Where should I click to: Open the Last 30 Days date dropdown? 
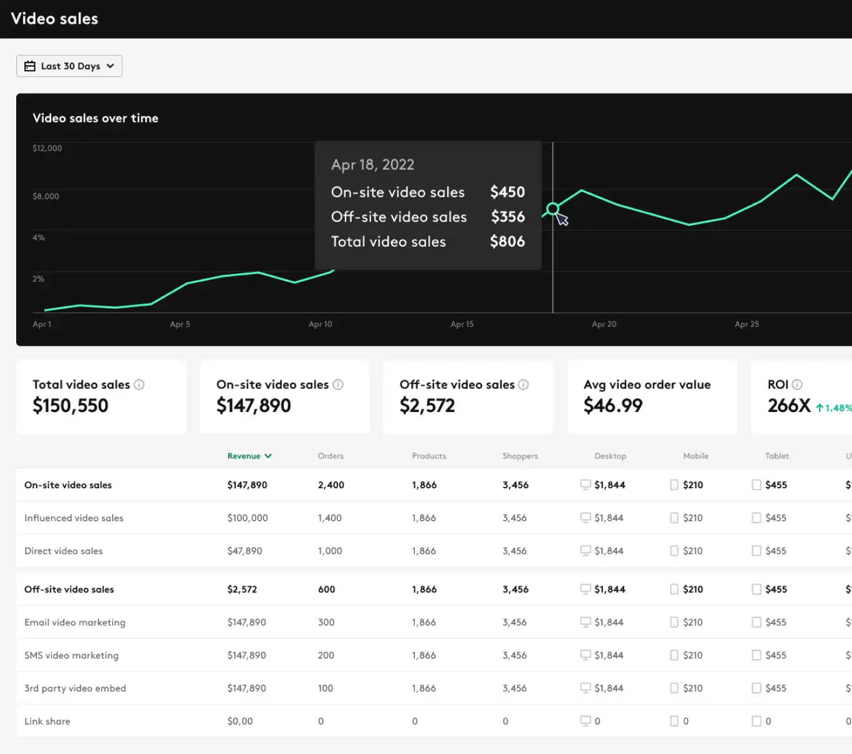69,66
